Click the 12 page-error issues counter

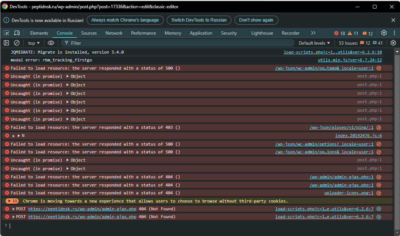click(x=365, y=43)
